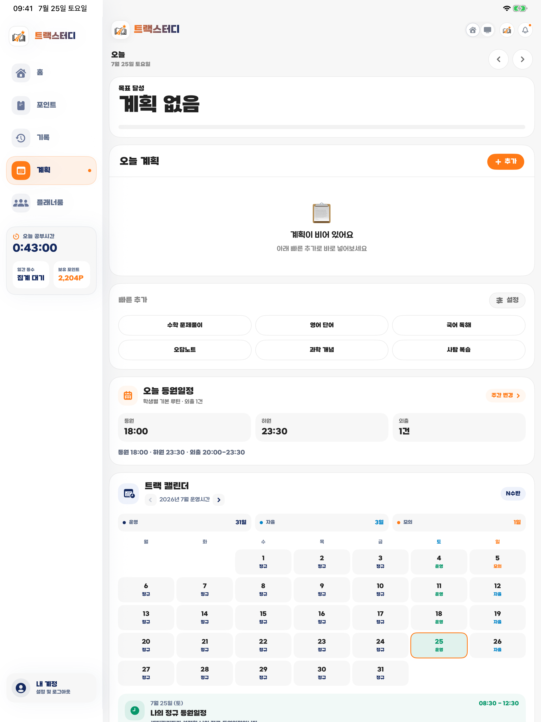Open 내 계정 설정 및 로그아웃
The height and width of the screenshot is (722, 541).
click(x=51, y=688)
